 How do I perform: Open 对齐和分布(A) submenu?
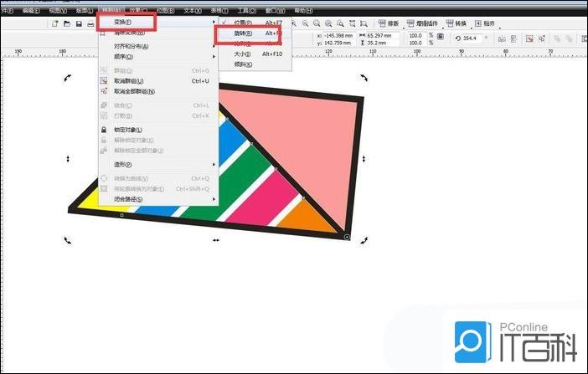[x=157, y=47]
